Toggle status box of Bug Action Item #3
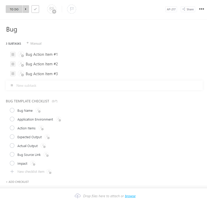207x201 pixels. 13,74
